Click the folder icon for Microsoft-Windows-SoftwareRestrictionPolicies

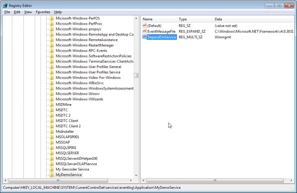[x=52, y=56]
